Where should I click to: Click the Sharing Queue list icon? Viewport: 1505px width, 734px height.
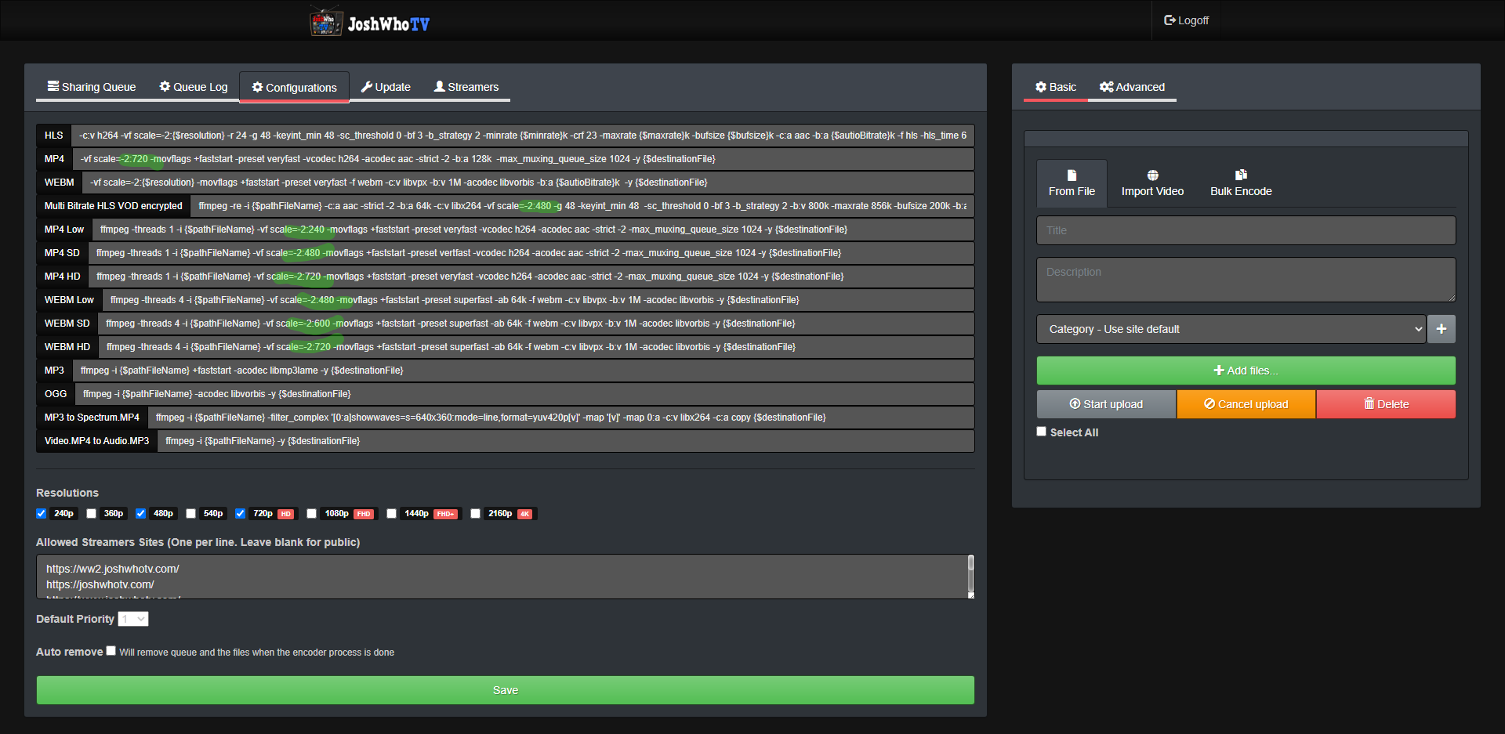53,86
